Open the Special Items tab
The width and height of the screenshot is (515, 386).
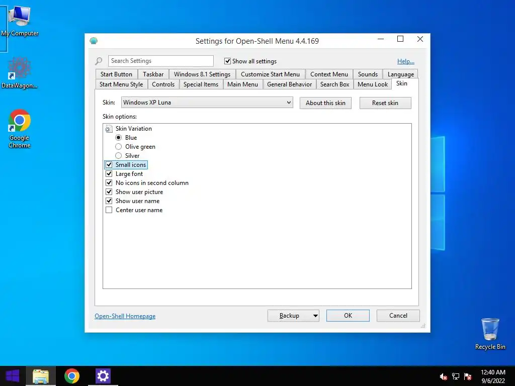pos(201,84)
